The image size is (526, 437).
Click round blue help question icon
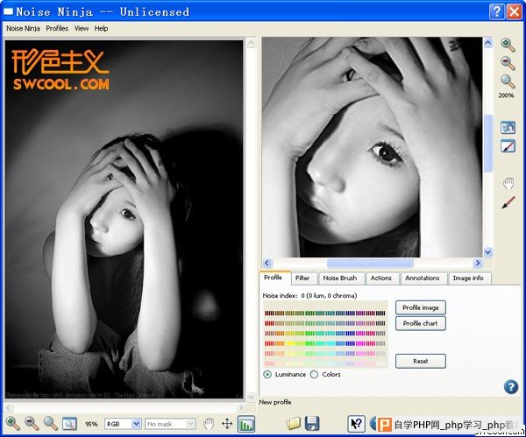(x=510, y=387)
